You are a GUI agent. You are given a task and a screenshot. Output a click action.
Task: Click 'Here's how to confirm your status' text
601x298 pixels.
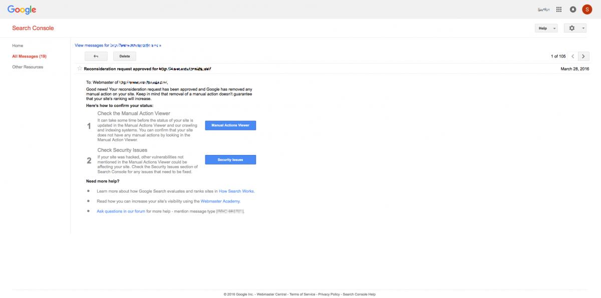(x=120, y=105)
